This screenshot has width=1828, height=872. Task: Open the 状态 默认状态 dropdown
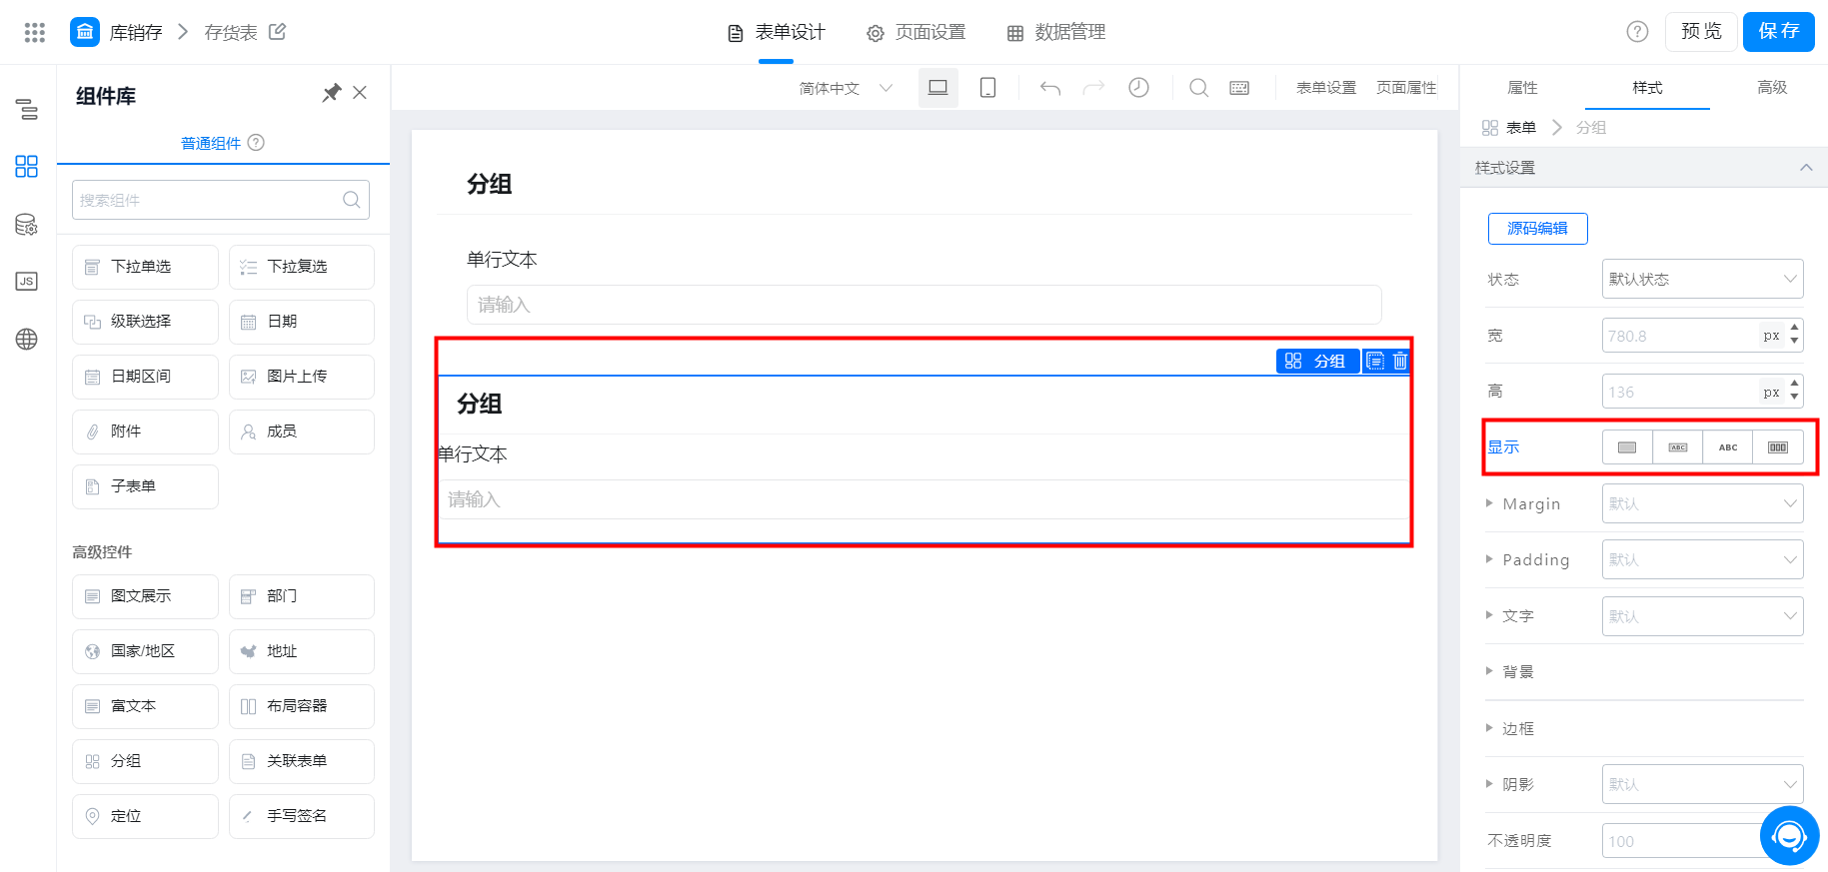[x=1702, y=279]
